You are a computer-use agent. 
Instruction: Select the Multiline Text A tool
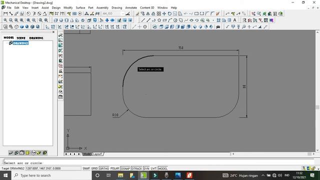(x=234, y=20)
